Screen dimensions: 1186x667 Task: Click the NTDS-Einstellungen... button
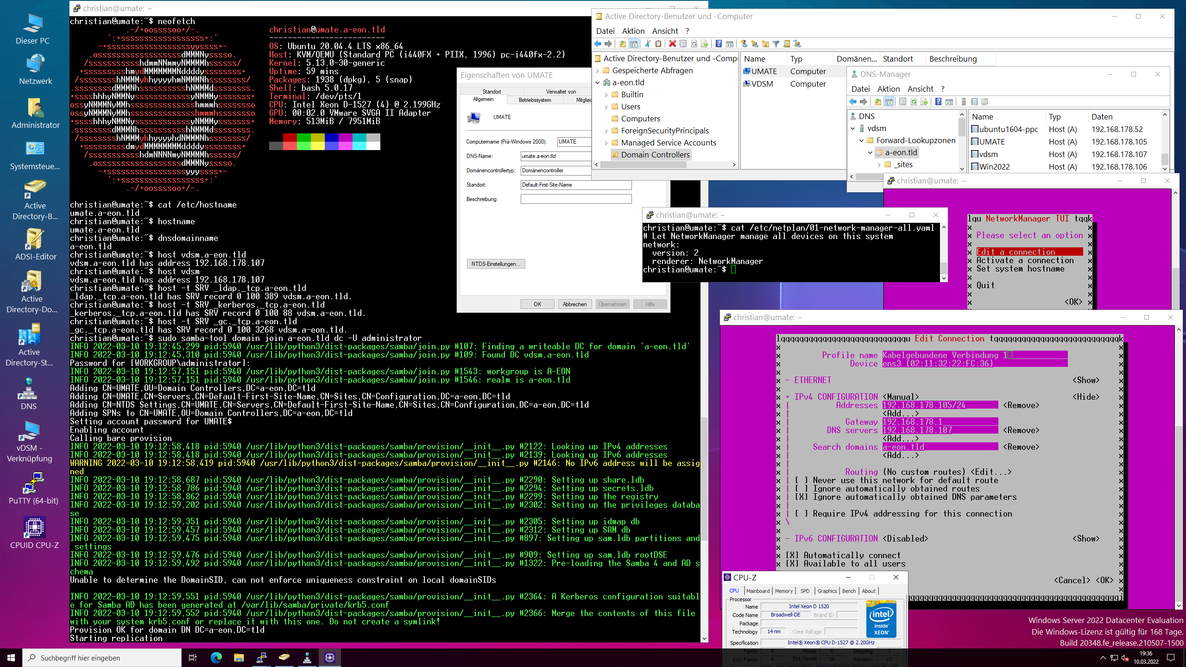(x=496, y=264)
